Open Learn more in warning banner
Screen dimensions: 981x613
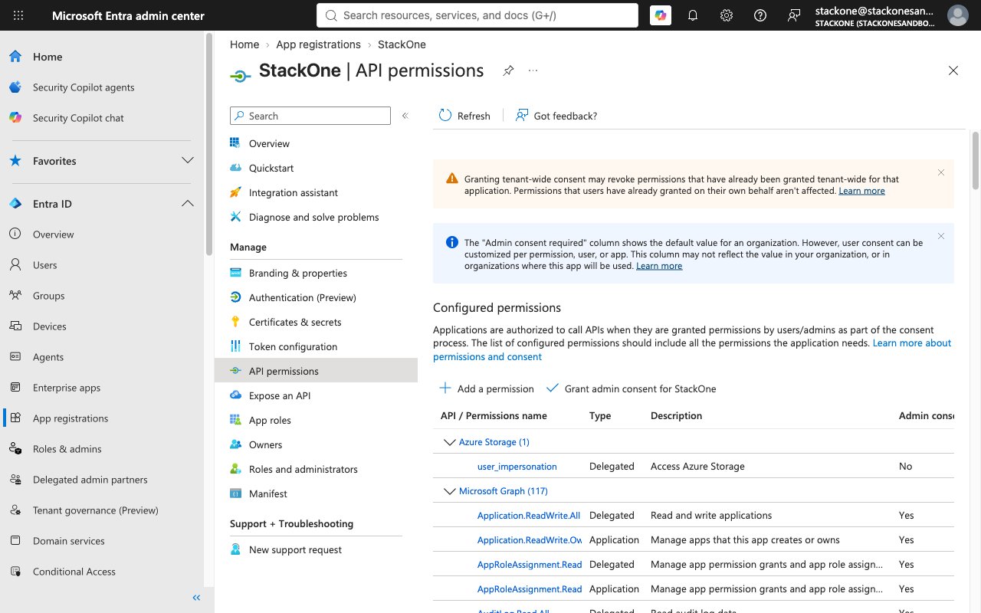[x=861, y=191]
